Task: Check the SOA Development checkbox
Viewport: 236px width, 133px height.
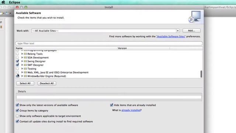Action: 17,58
